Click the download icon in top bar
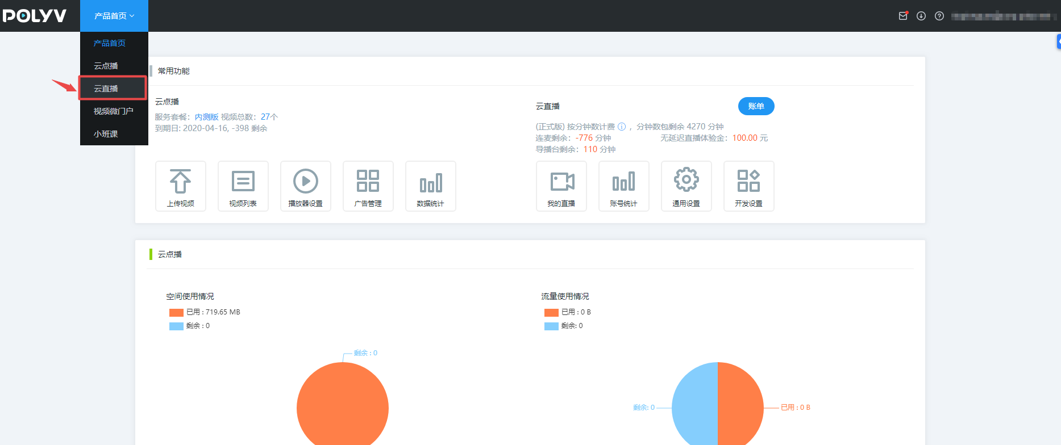Viewport: 1061px width, 445px height. [921, 16]
